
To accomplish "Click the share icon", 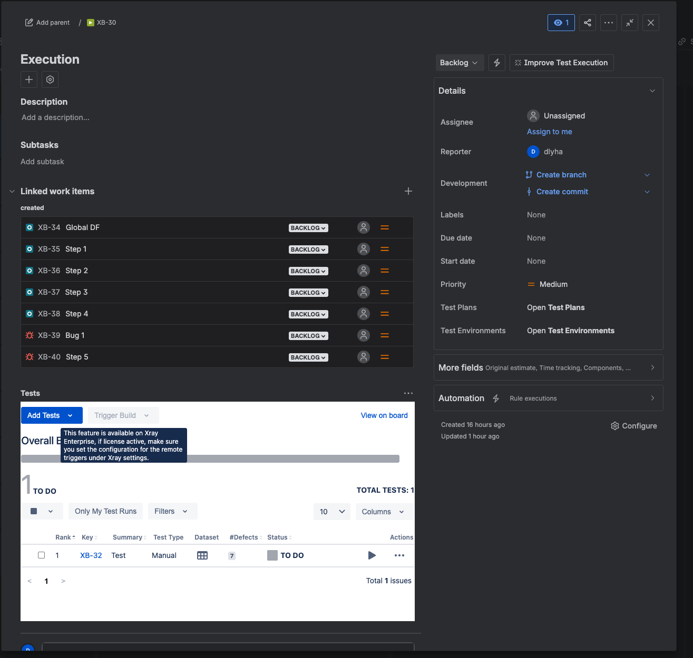I will pyautogui.click(x=588, y=23).
